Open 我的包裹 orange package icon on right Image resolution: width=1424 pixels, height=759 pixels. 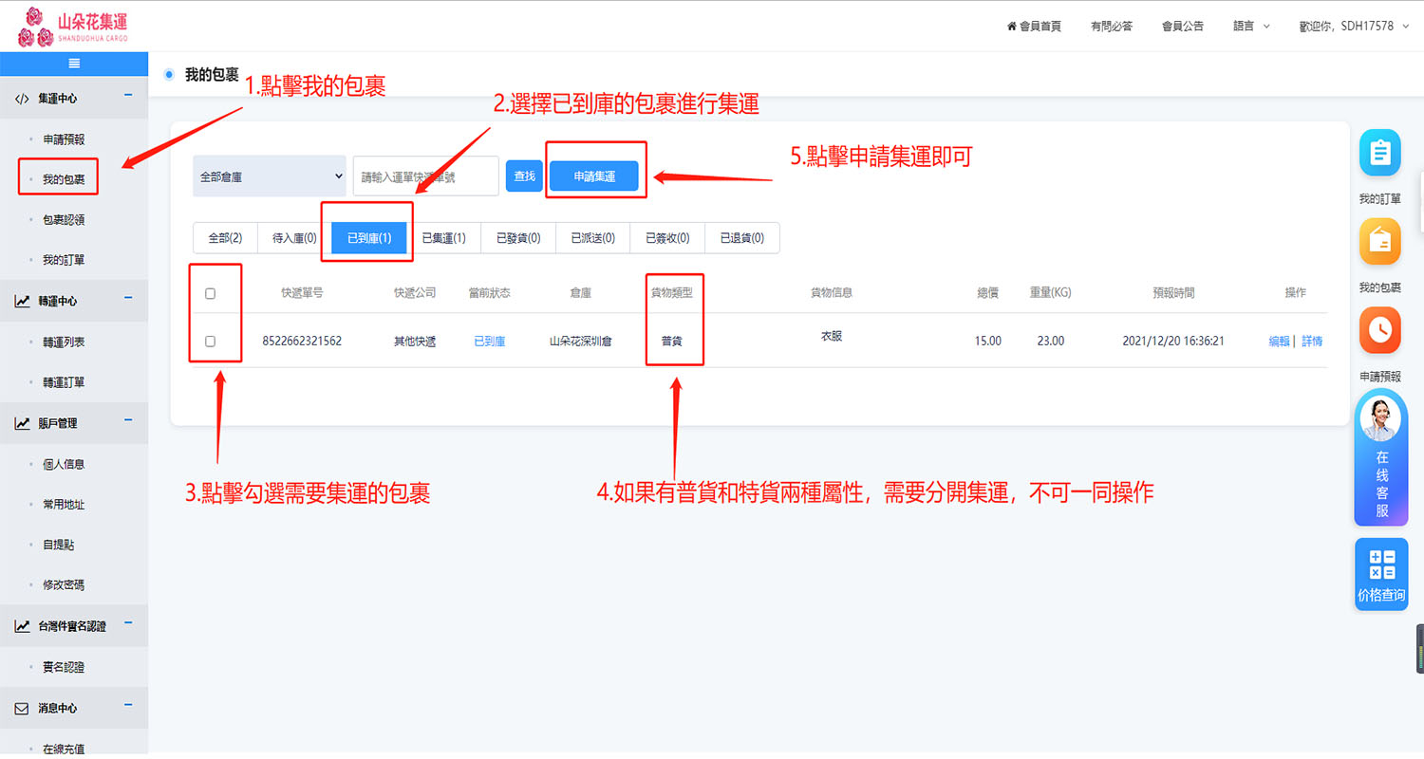click(1379, 242)
